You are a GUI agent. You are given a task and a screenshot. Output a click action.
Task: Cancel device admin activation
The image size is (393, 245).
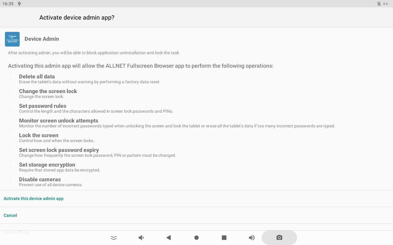10,215
